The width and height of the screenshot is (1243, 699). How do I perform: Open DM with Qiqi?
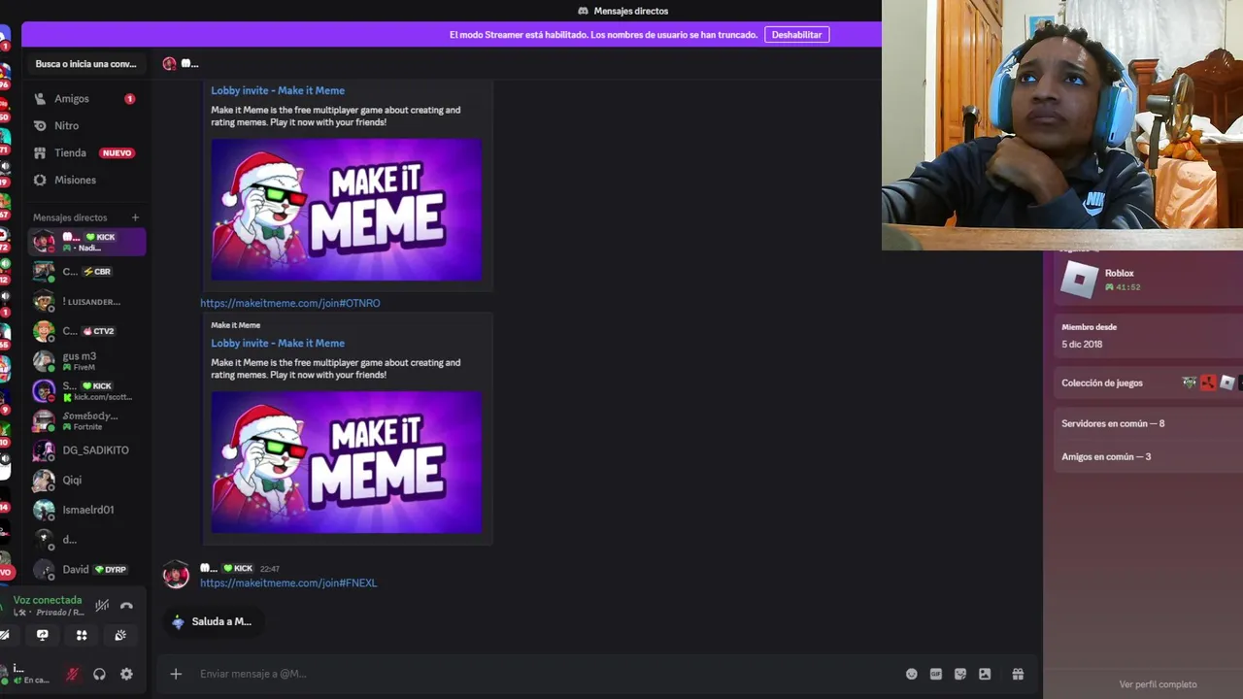(x=86, y=480)
